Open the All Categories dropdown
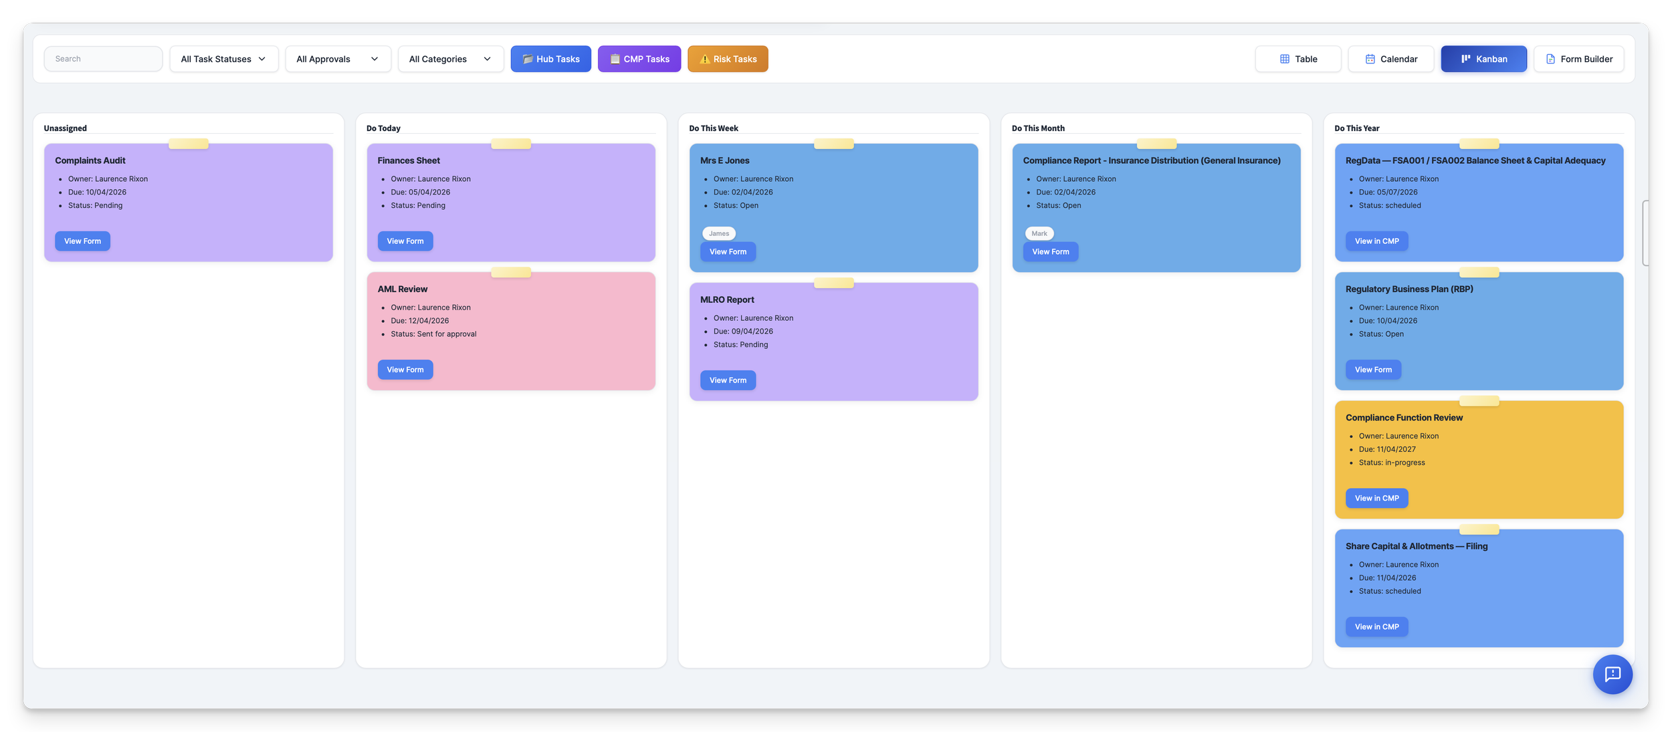Image resolution: width=1672 pixels, height=732 pixels. tap(450, 59)
